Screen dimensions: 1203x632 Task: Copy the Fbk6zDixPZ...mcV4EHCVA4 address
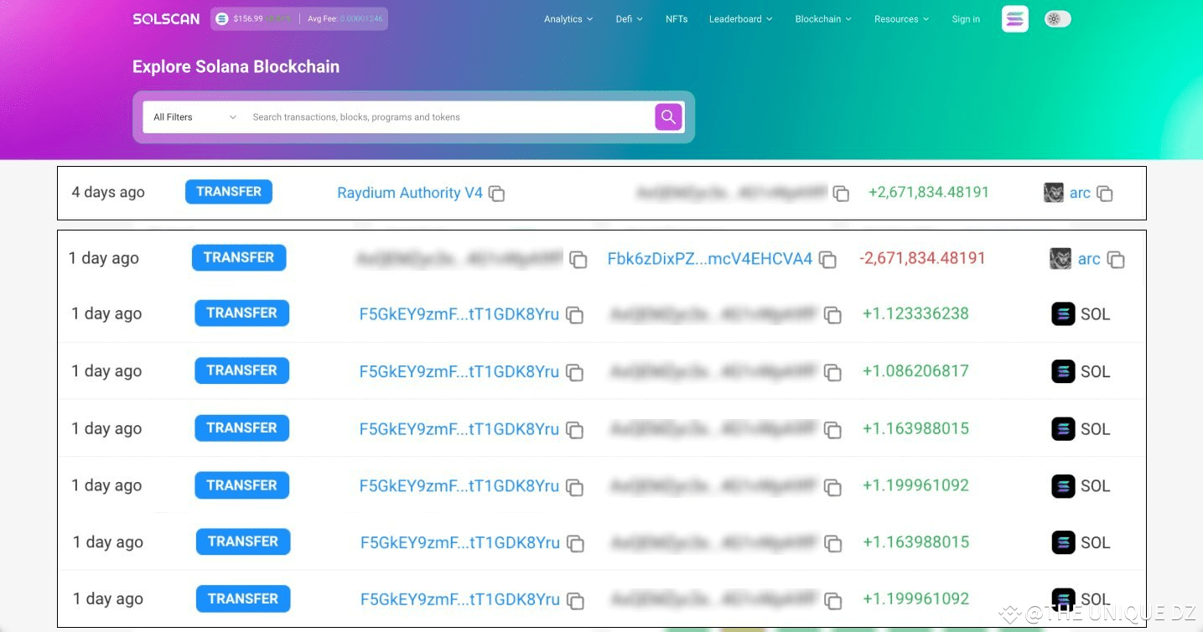[x=827, y=260]
